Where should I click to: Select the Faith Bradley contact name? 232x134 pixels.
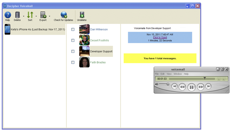(98, 62)
